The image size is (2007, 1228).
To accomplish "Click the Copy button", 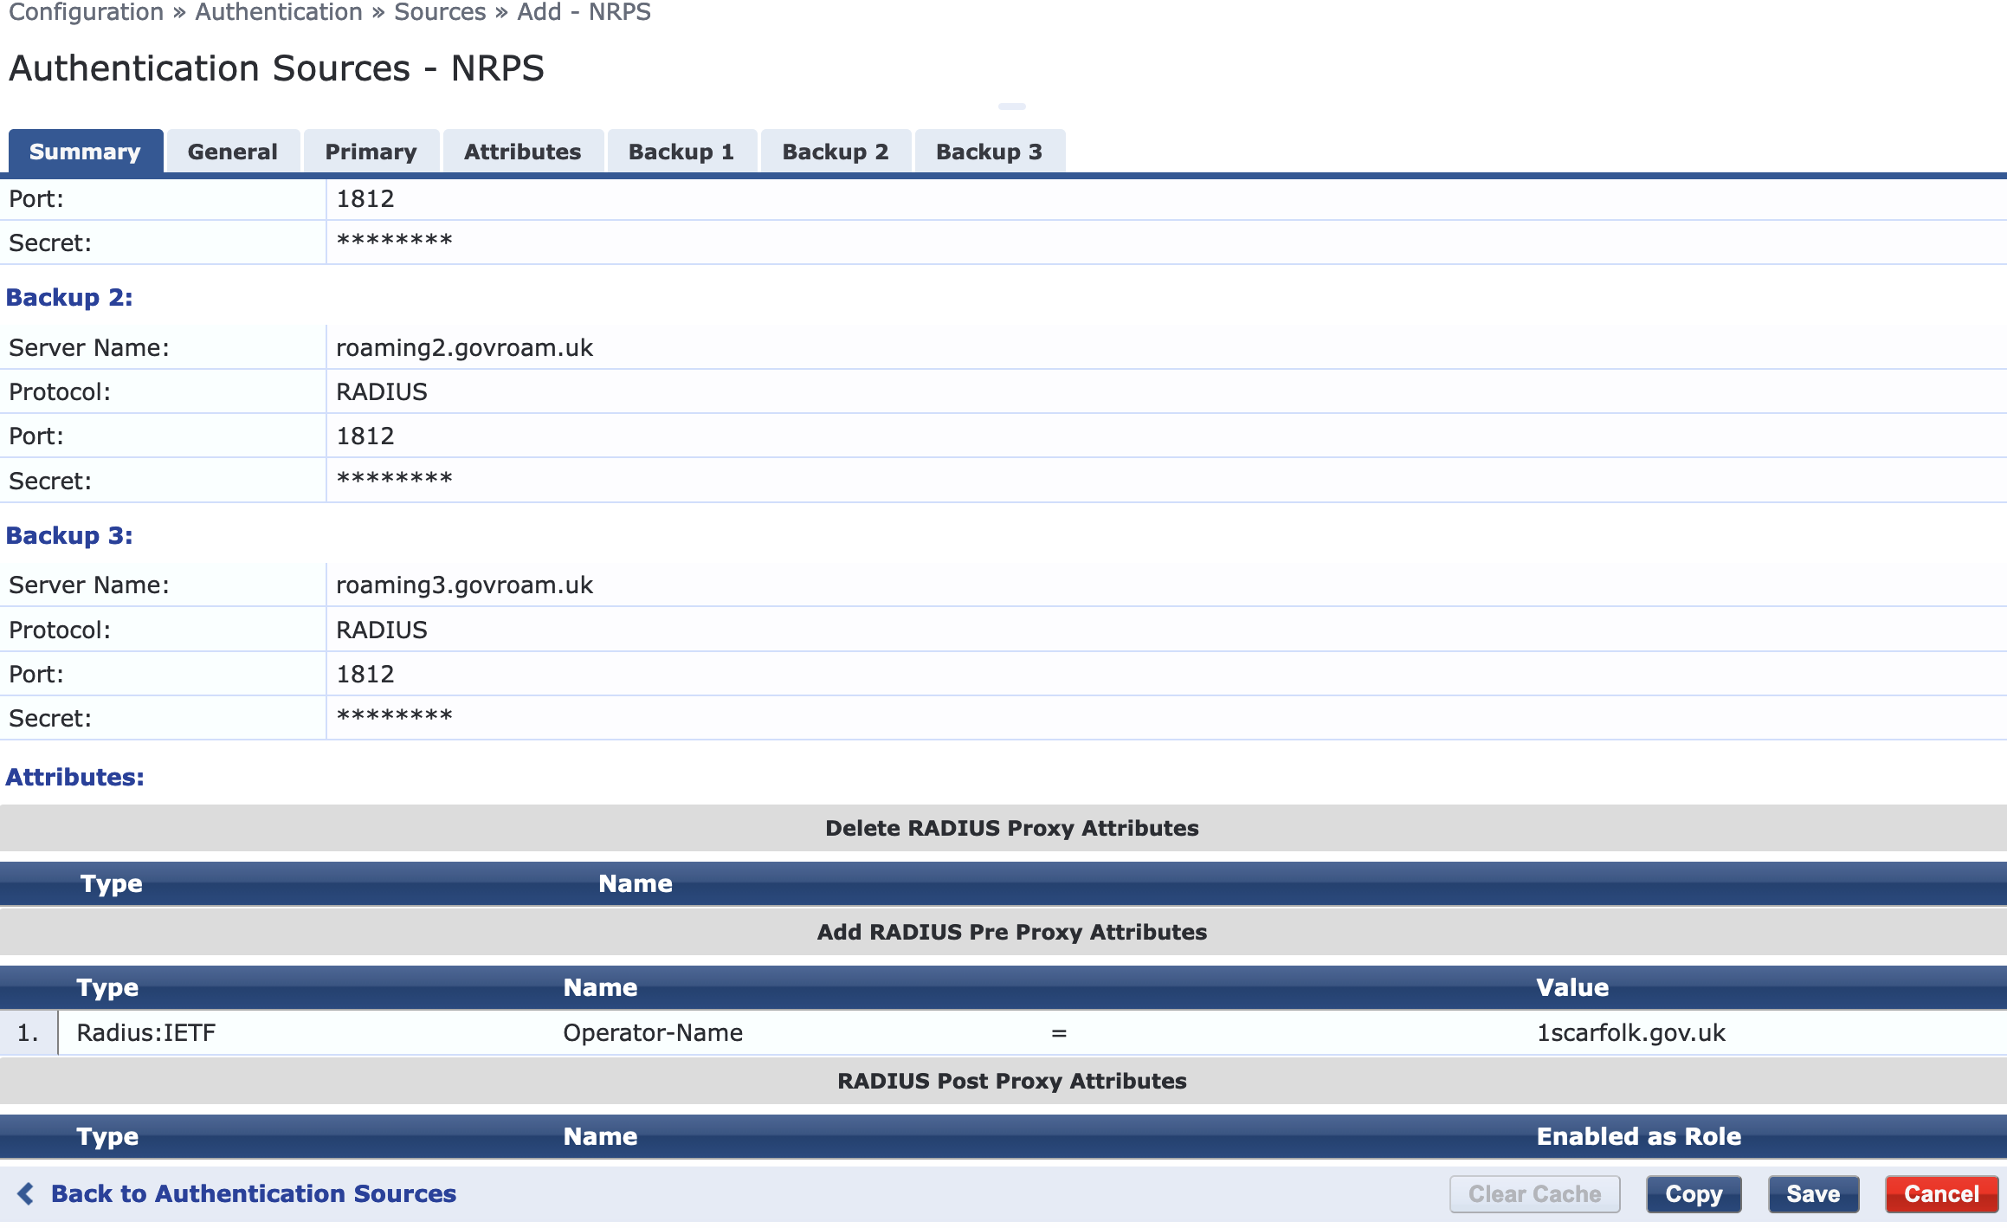I will (1693, 1193).
